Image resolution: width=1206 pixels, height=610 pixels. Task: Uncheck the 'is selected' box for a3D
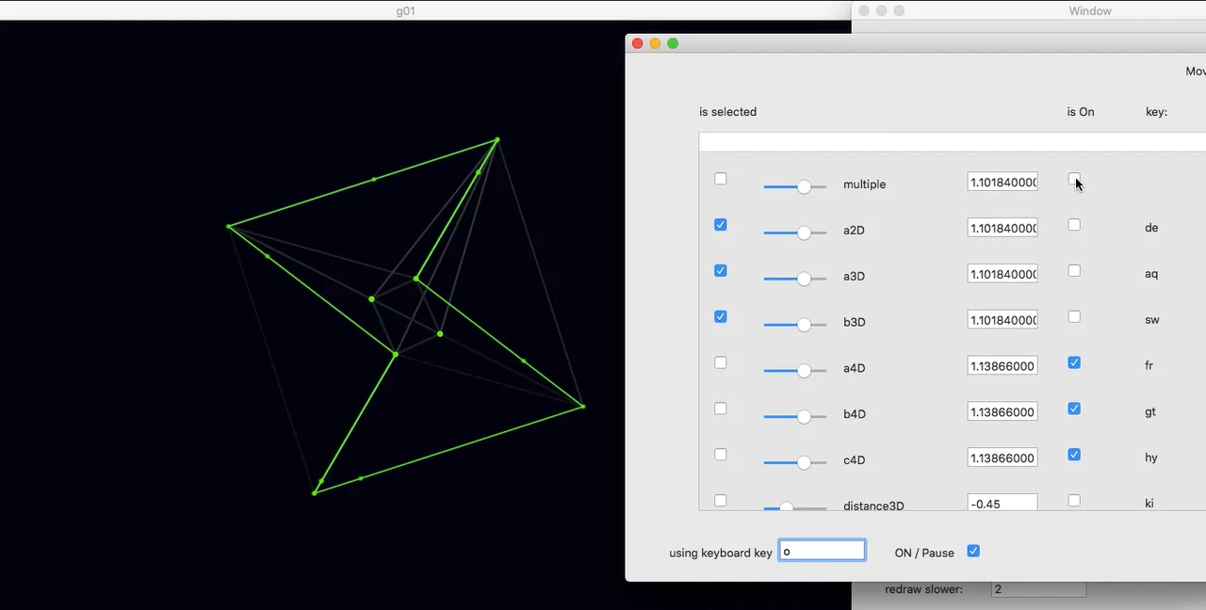click(x=721, y=271)
